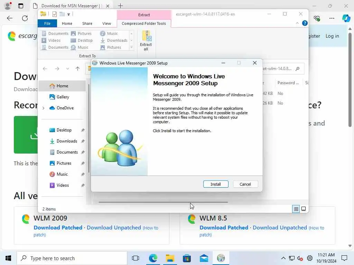The height and width of the screenshot is (265, 354).
Task: Open Browser essentials heart icon
Action: pos(317,18)
